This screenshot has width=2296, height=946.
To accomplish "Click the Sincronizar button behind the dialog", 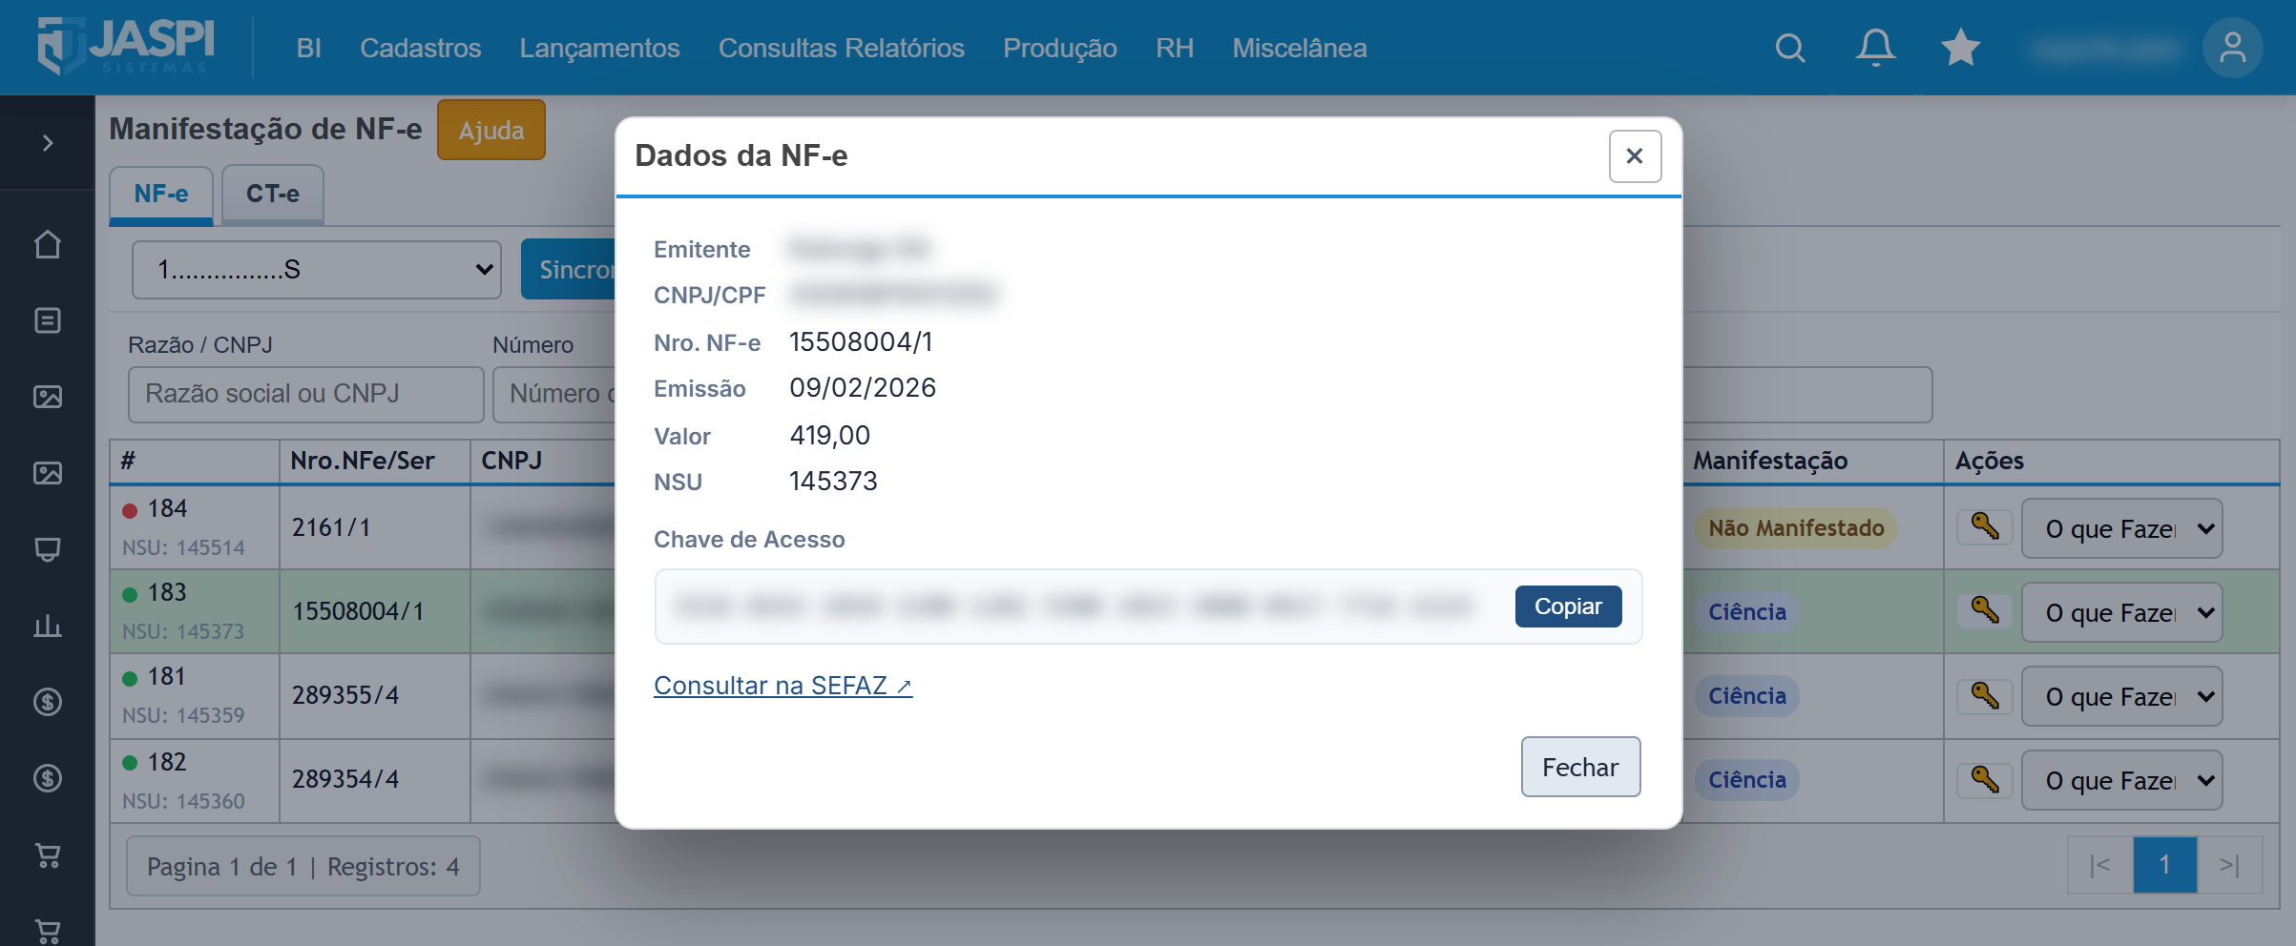I will (x=569, y=270).
